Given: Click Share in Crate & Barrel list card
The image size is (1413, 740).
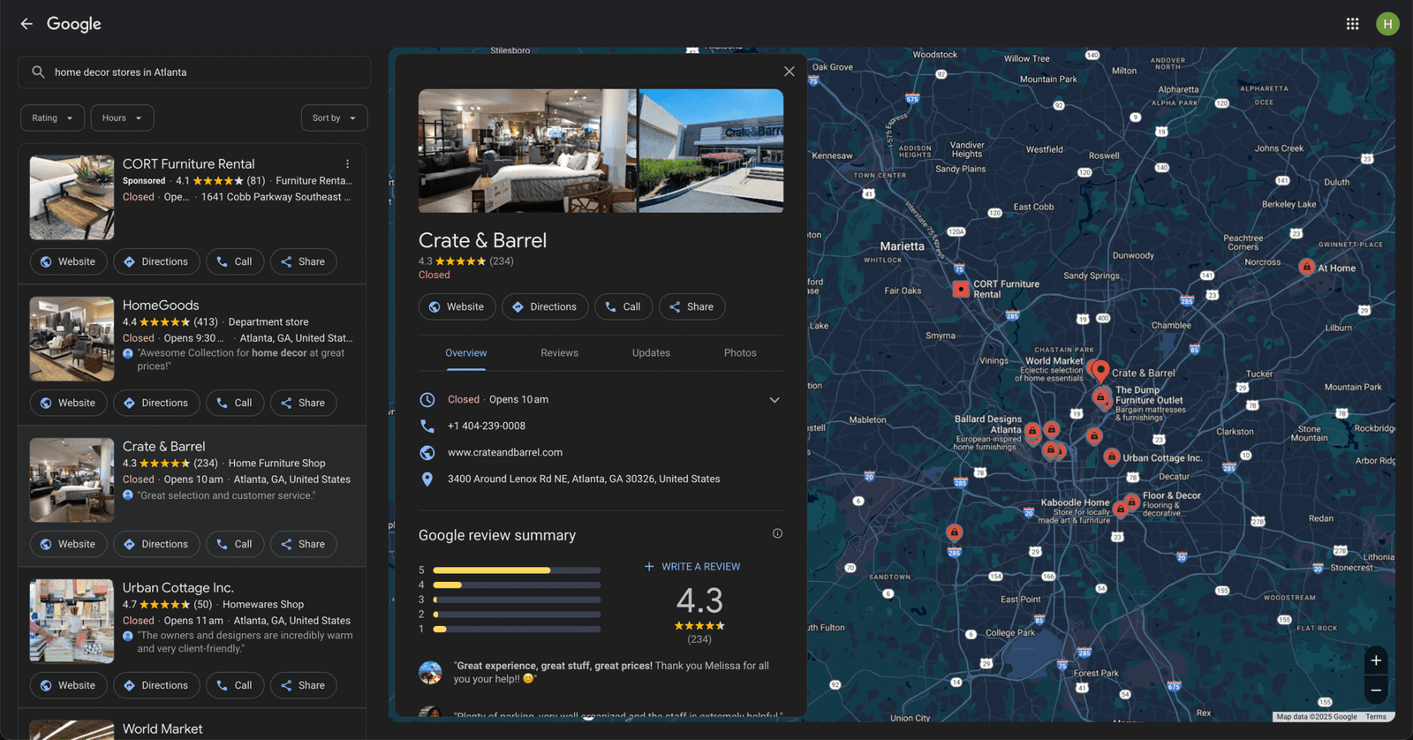Looking at the screenshot, I should (303, 544).
